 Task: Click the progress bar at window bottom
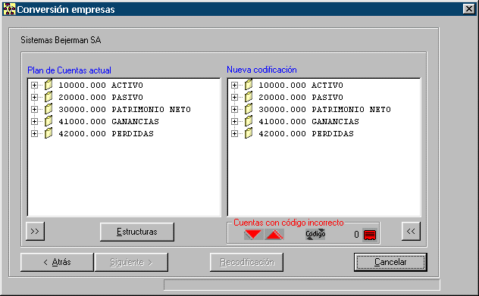tap(302, 285)
